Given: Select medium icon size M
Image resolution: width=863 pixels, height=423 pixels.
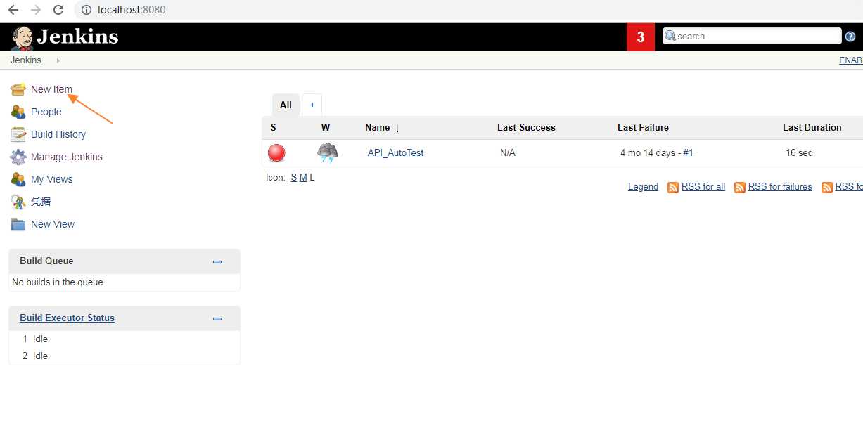Looking at the screenshot, I should [303, 178].
